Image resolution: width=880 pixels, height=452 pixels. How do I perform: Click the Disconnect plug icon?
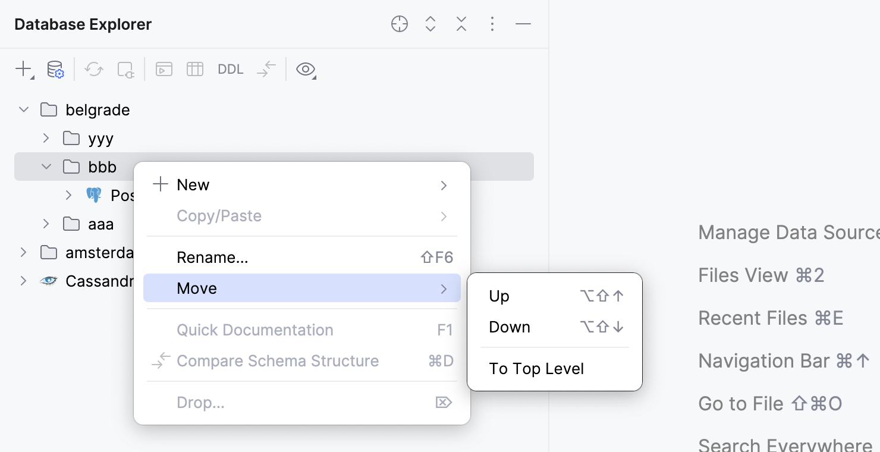(125, 69)
